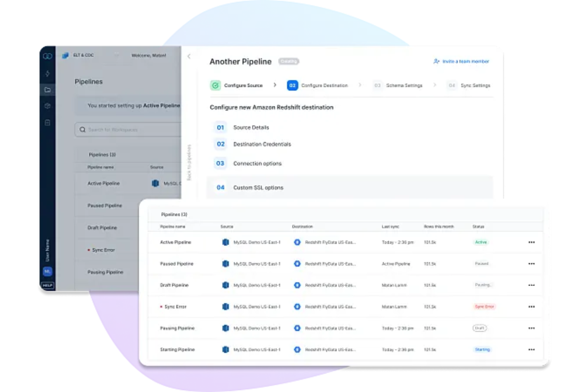Viewport: 588px width, 392px height.
Task: Open the more options menu for Starting Pipeline
Action: 532,350
